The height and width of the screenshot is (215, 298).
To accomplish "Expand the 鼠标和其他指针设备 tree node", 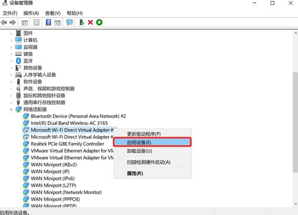I will pos(11,96).
